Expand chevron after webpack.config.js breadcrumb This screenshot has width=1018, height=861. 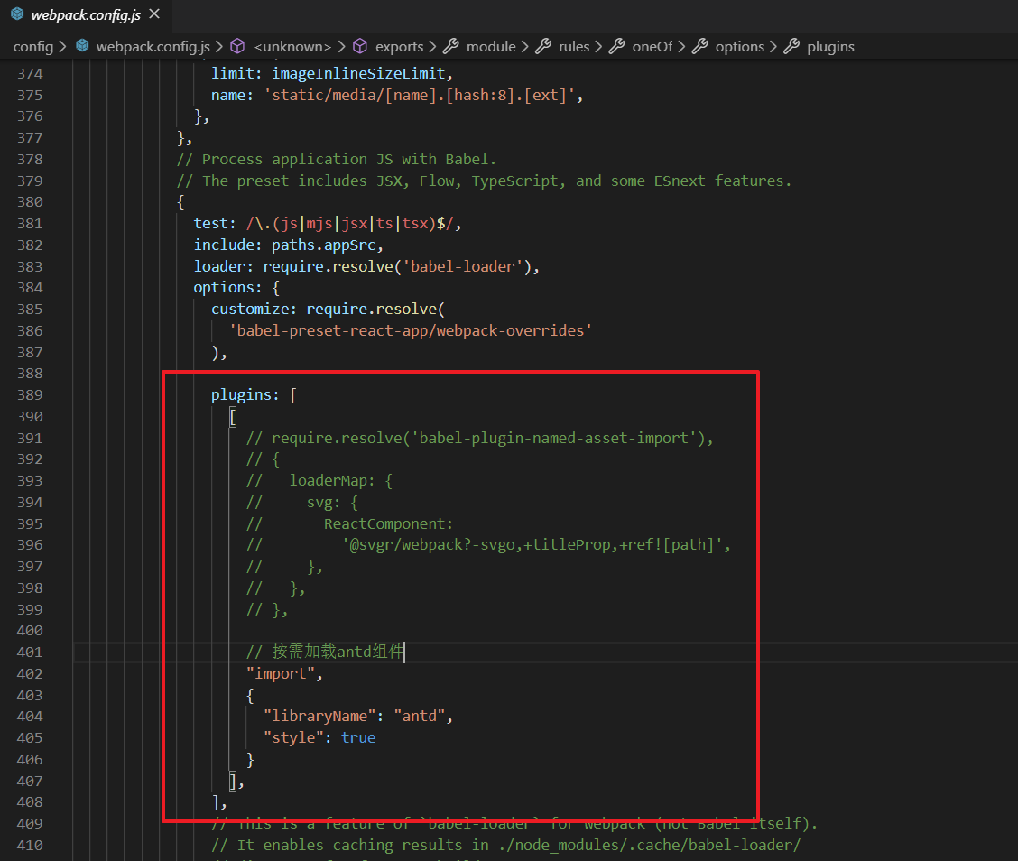click(x=218, y=47)
